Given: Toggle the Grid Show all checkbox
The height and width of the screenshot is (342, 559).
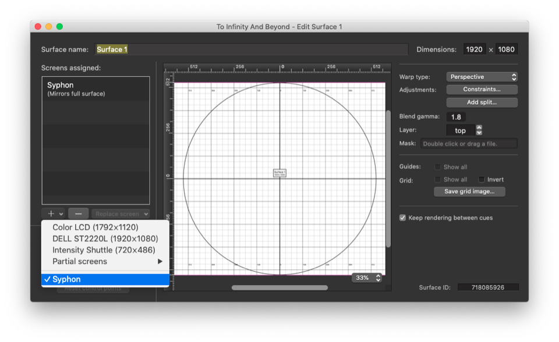Looking at the screenshot, I should [438, 180].
